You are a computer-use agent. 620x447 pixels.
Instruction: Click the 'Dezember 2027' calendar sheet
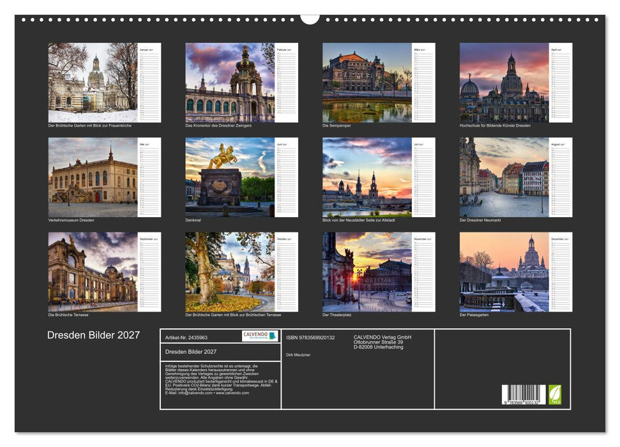pos(561,272)
